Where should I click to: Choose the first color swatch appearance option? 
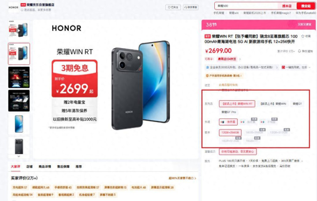(228, 122)
